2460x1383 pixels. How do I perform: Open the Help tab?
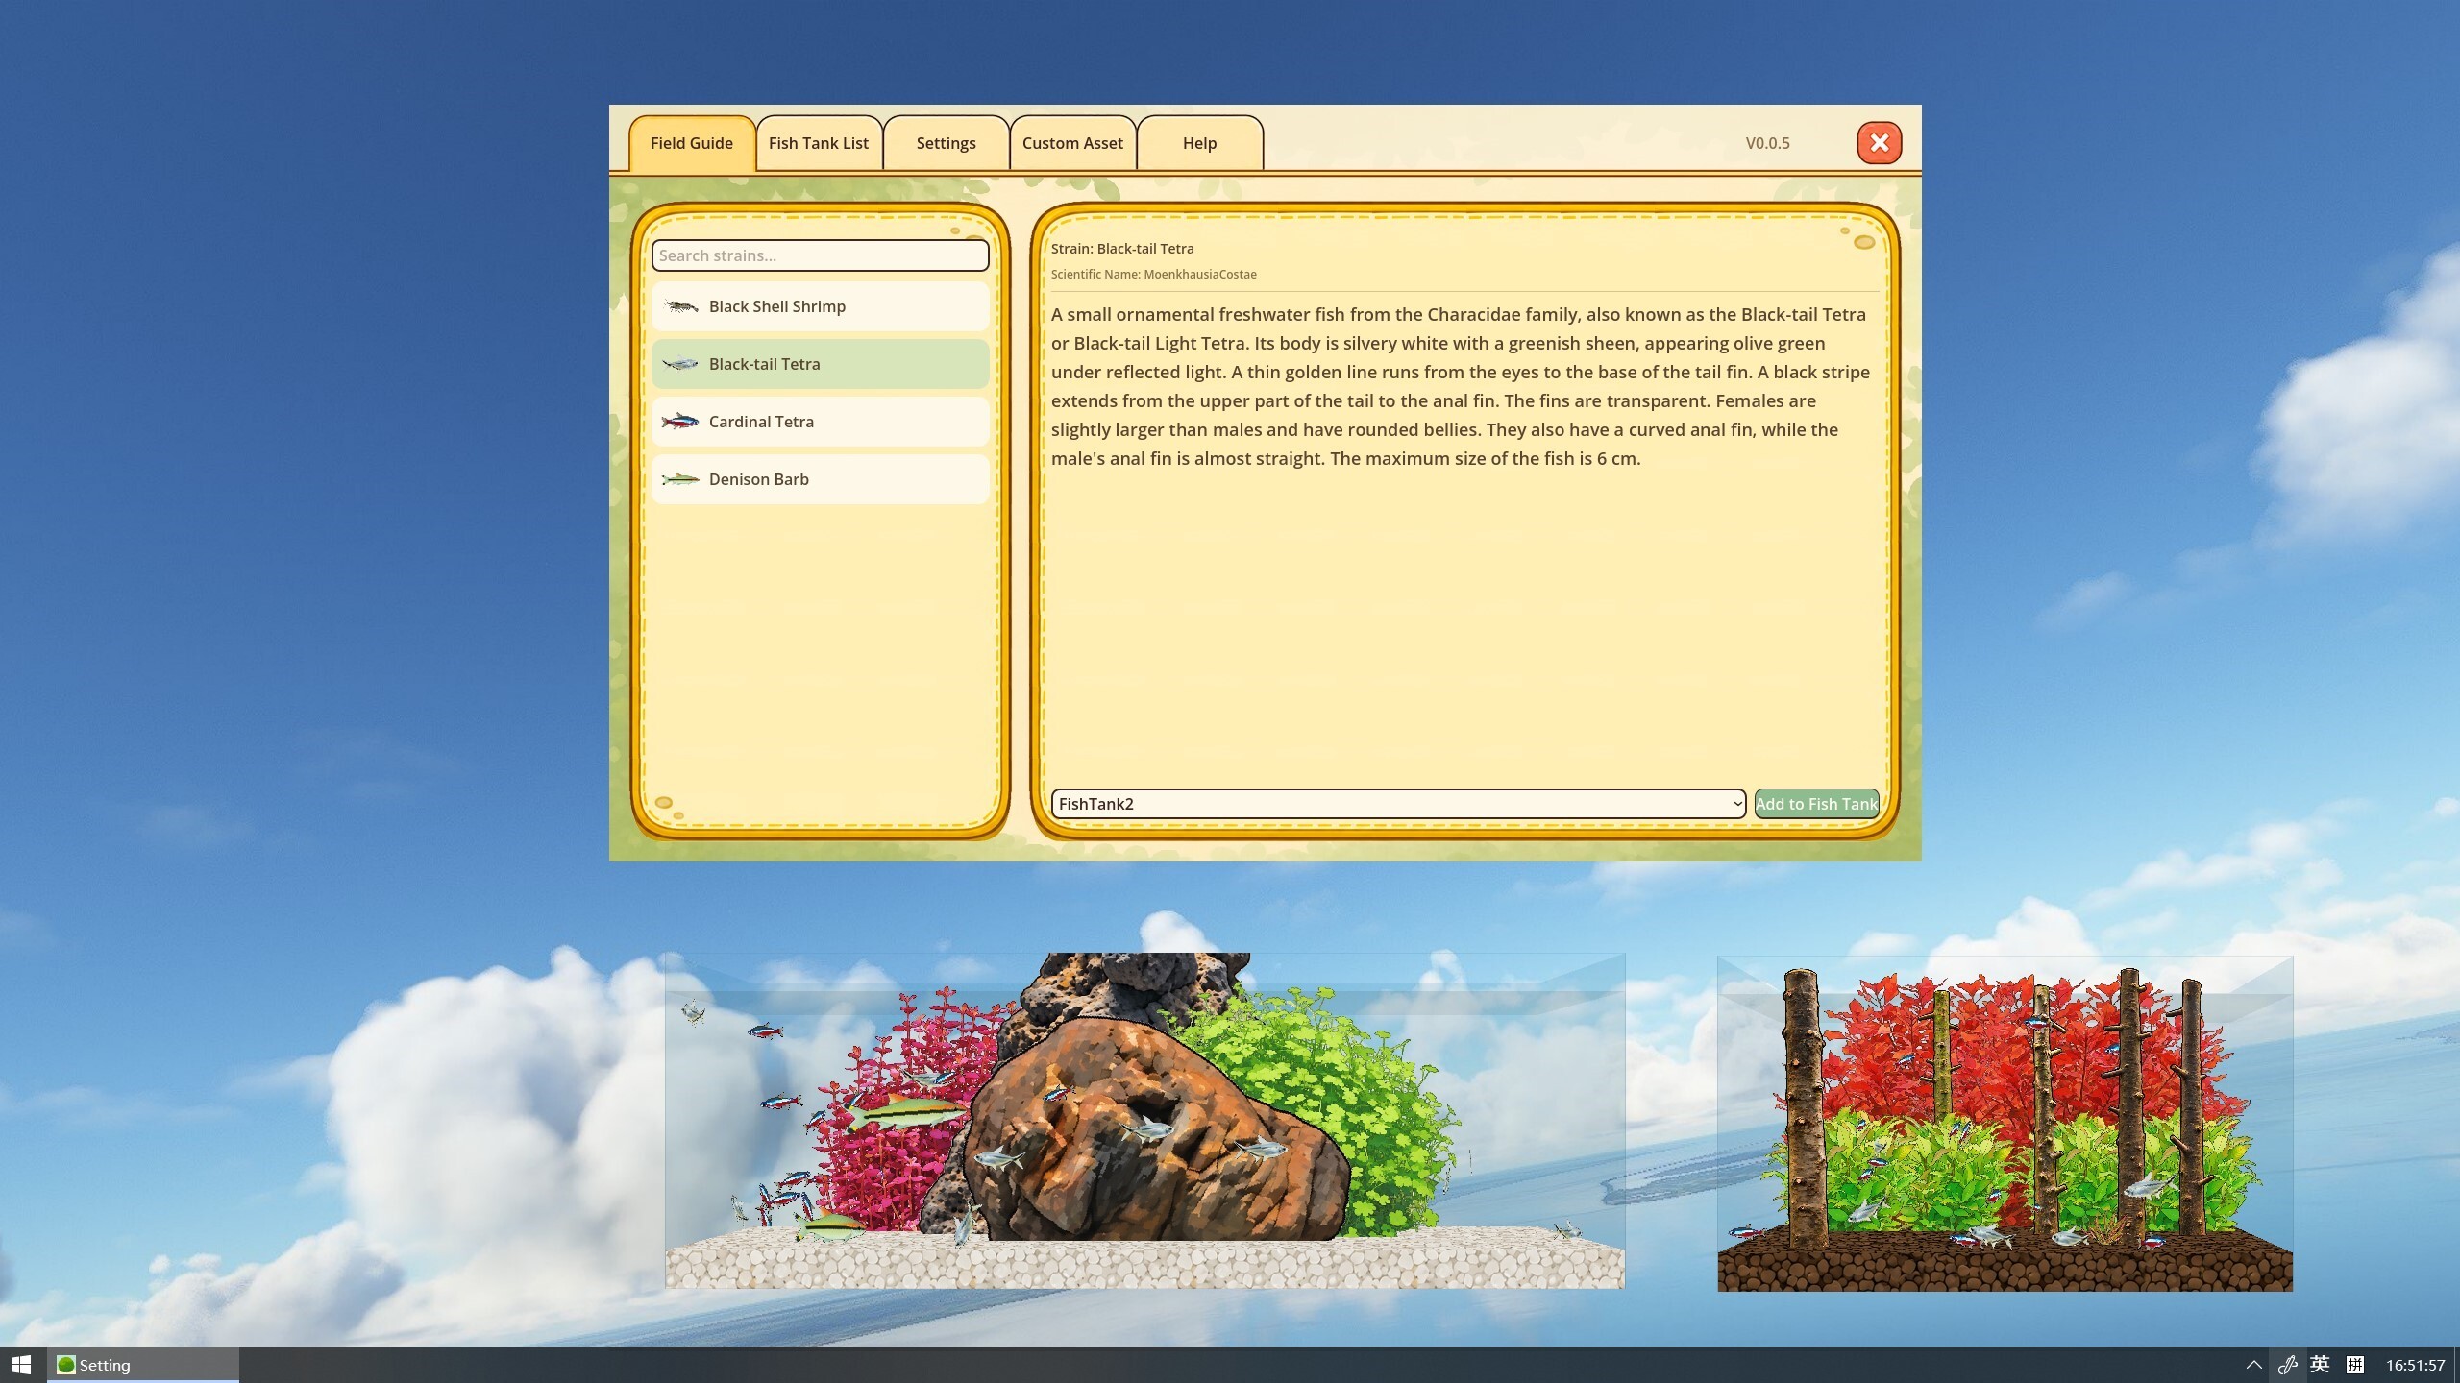[1199, 143]
